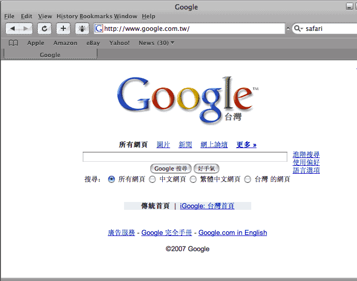Open the 廣告服務 advertising link
Image resolution: width=357 pixels, height=281 pixels.
[x=121, y=232]
